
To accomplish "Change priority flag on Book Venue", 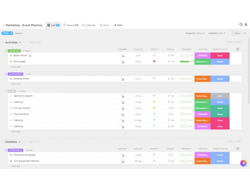I will pyautogui.click(x=154, y=55).
